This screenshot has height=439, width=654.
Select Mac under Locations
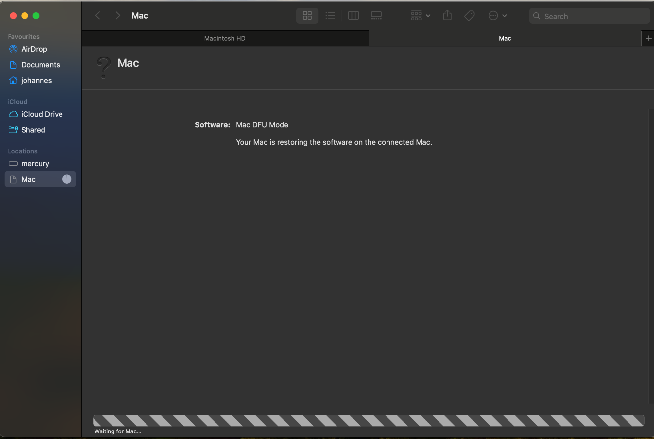tap(40, 179)
